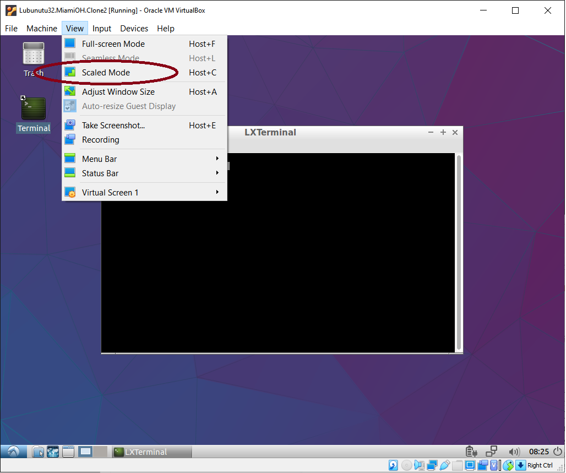Open the guest network connections tray icon

[x=491, y=452]
